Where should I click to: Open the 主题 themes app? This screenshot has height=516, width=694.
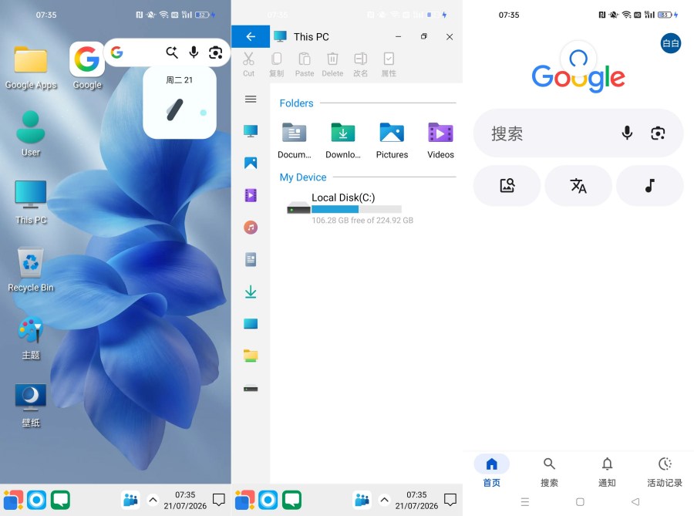pyautogui.click(x=31, y=338)
